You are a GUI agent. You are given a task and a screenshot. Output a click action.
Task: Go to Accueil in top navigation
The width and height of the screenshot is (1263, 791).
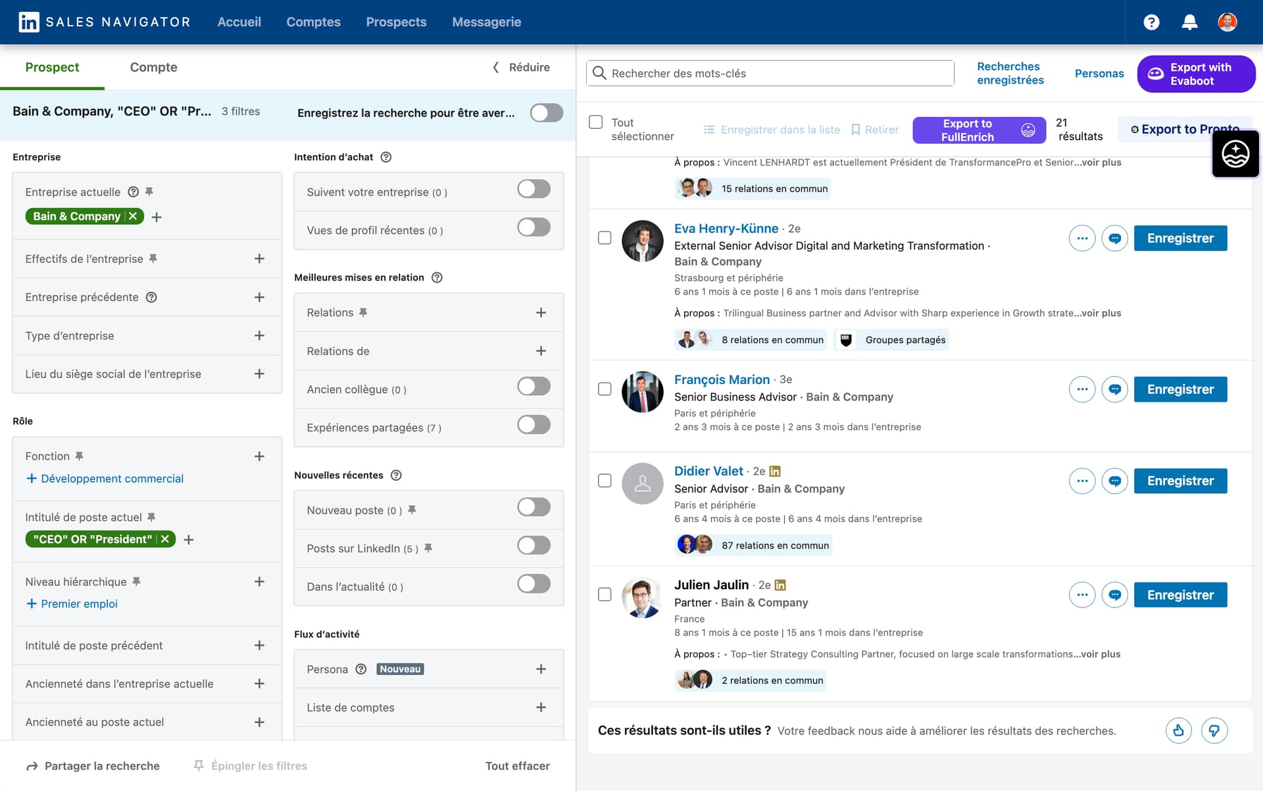point(239,22)
